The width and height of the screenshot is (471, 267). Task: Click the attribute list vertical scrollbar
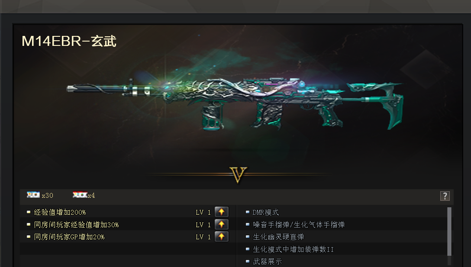pos(449,231)
